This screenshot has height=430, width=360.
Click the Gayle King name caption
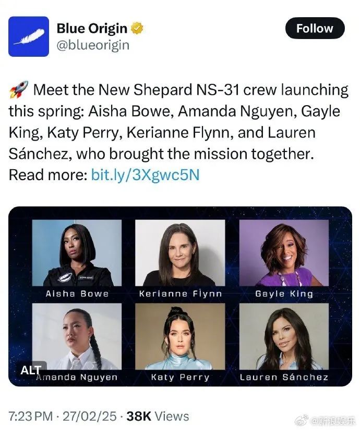284,294
